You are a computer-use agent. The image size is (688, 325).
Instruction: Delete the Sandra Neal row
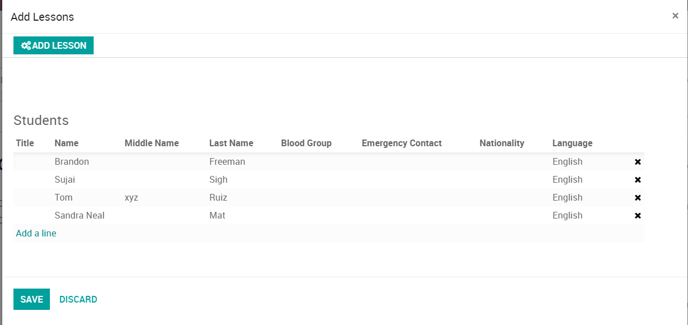[x=638, y=216]
